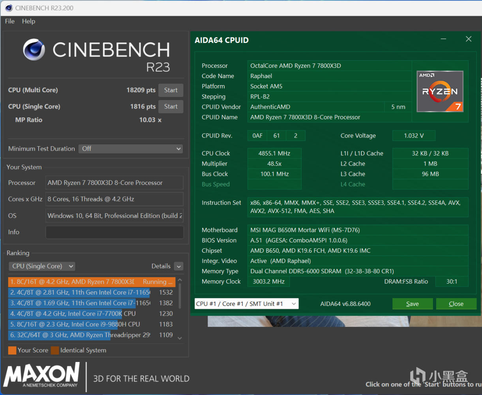Click the Cinebench app icon in title bar
482x395 pixels.
[8, 8]
